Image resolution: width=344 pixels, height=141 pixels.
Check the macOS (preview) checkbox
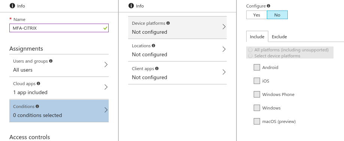point(257,121)
